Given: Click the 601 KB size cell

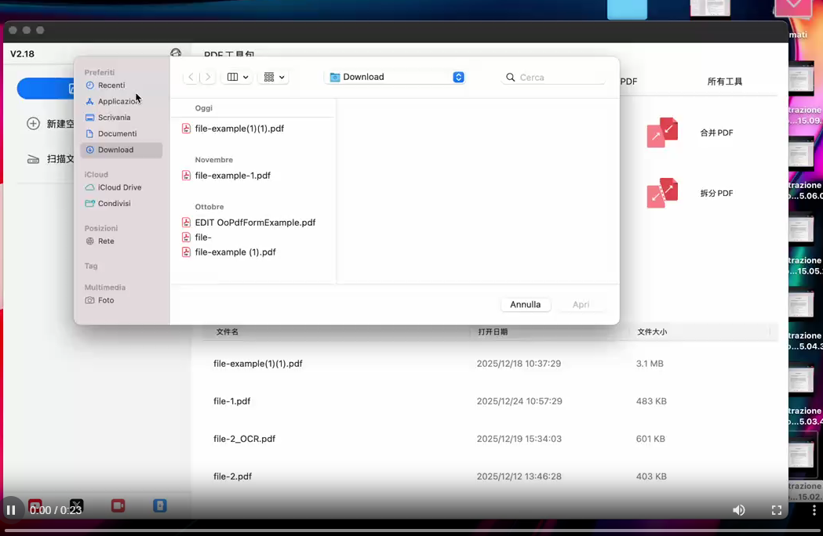Looking at the screenshot, I should pos(650,439).
